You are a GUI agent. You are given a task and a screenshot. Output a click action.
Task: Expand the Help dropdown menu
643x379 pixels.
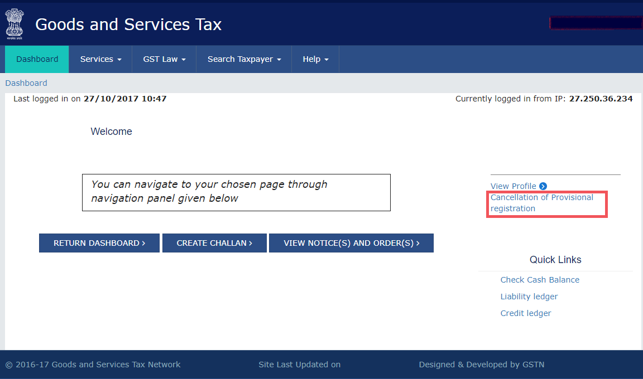(x=315, y=59)
